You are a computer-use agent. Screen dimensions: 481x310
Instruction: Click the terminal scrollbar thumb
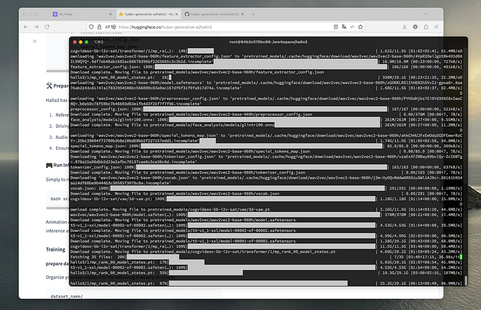pos(466,280)
